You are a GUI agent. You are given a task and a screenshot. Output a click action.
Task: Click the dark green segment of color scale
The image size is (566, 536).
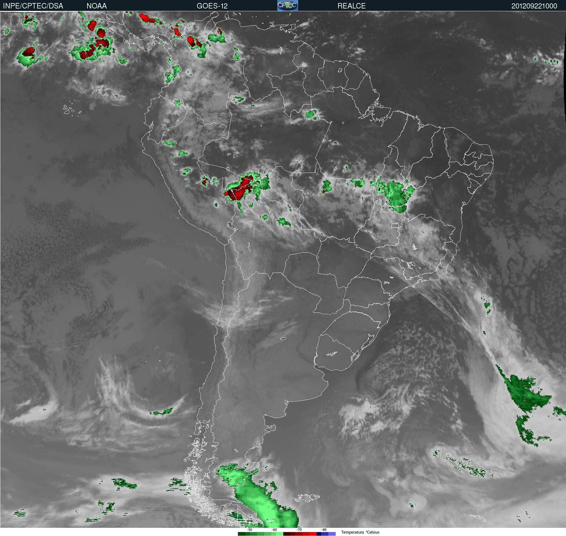[242, 534]
